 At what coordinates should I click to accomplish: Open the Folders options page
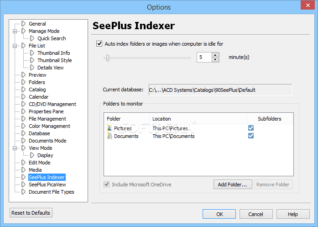click(x=36, y=82)
